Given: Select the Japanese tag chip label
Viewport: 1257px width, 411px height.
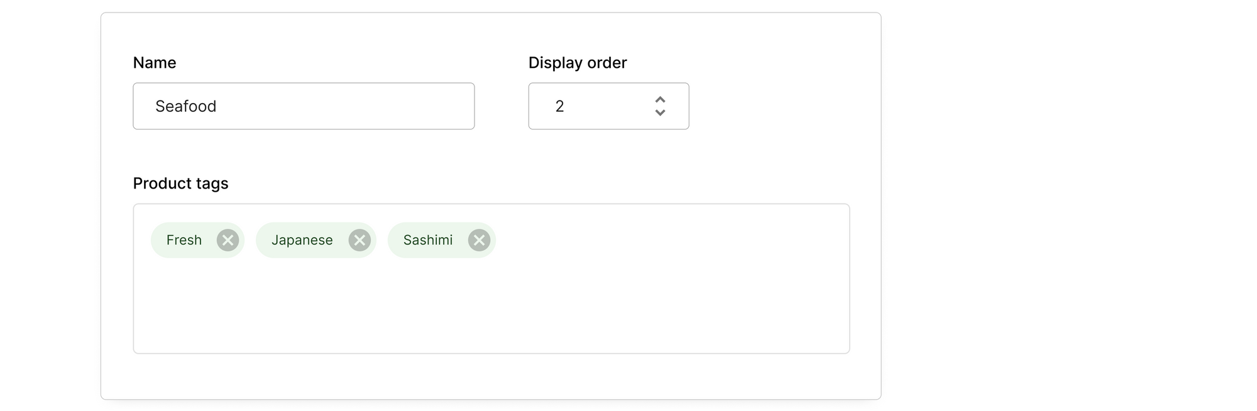Looking at the screenshot, I should [x=302, y=240].
